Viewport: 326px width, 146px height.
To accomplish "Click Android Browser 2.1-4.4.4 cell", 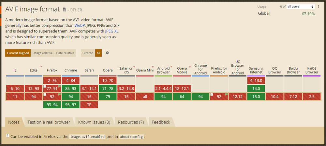I will (163, 88).
